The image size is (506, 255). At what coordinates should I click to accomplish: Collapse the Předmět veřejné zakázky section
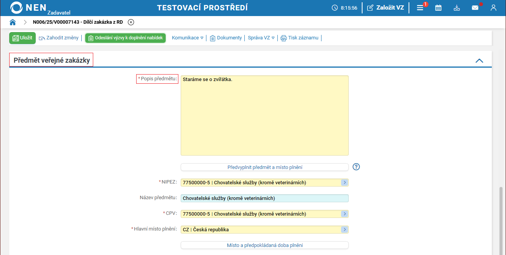coord(479,60)
